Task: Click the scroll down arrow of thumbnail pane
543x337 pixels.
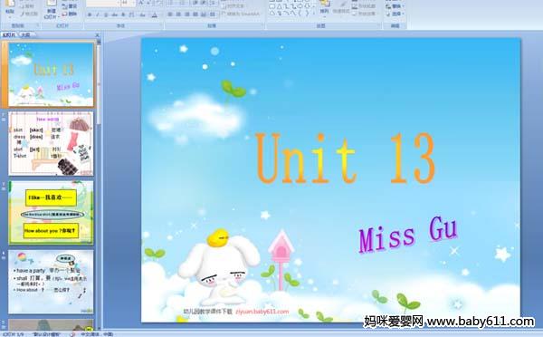Action: pyautogui.click(x=99, y=327)
